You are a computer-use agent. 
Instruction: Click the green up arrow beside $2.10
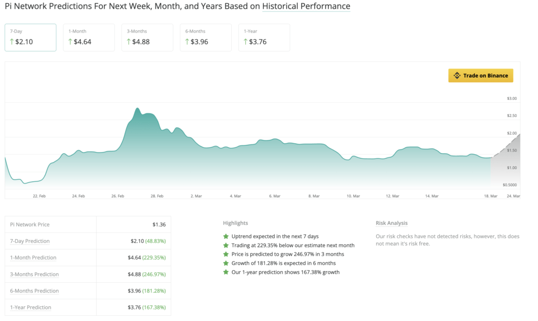tap(12, 42)
